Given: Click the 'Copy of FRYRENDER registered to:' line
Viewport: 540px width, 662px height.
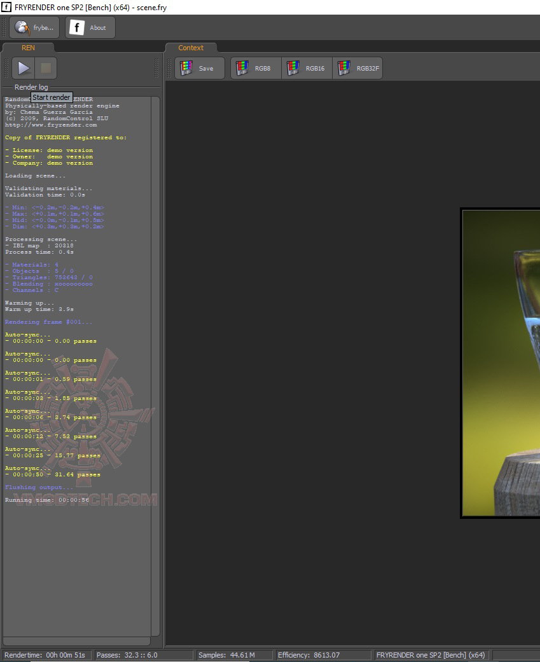Looking at the screenshot, I should [x=66, y=137].
